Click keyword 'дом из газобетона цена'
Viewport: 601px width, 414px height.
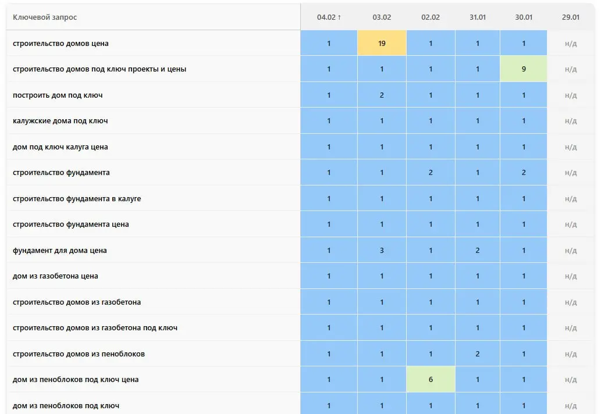point(55,276)
